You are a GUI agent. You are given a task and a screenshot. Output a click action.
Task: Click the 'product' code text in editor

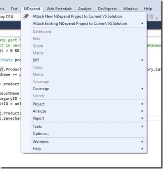(x=11, y=84)
